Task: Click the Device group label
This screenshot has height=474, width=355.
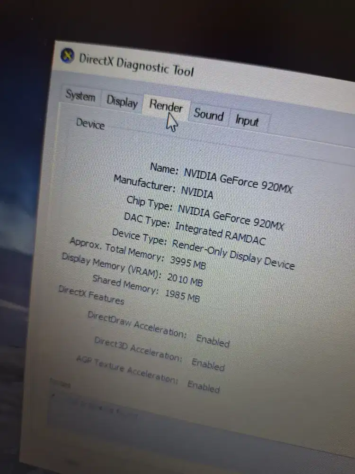Action: [90, 124]
